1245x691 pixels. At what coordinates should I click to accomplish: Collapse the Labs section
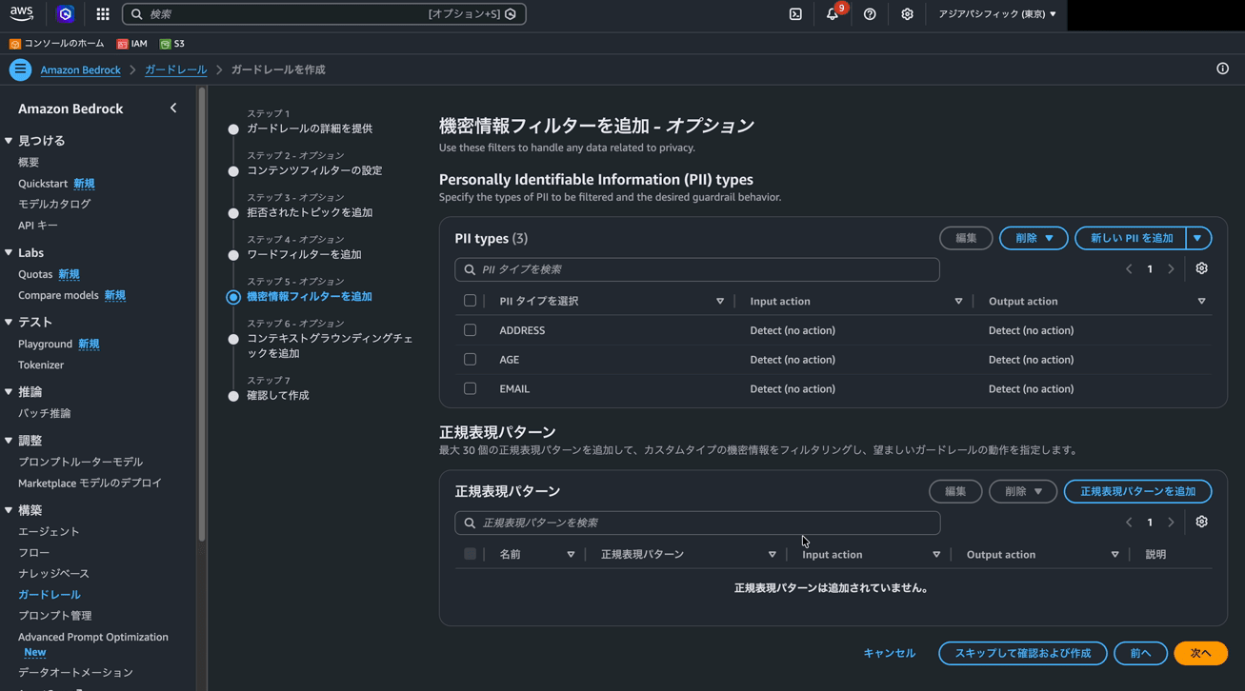pyautogui.click(x=9, y=252)
